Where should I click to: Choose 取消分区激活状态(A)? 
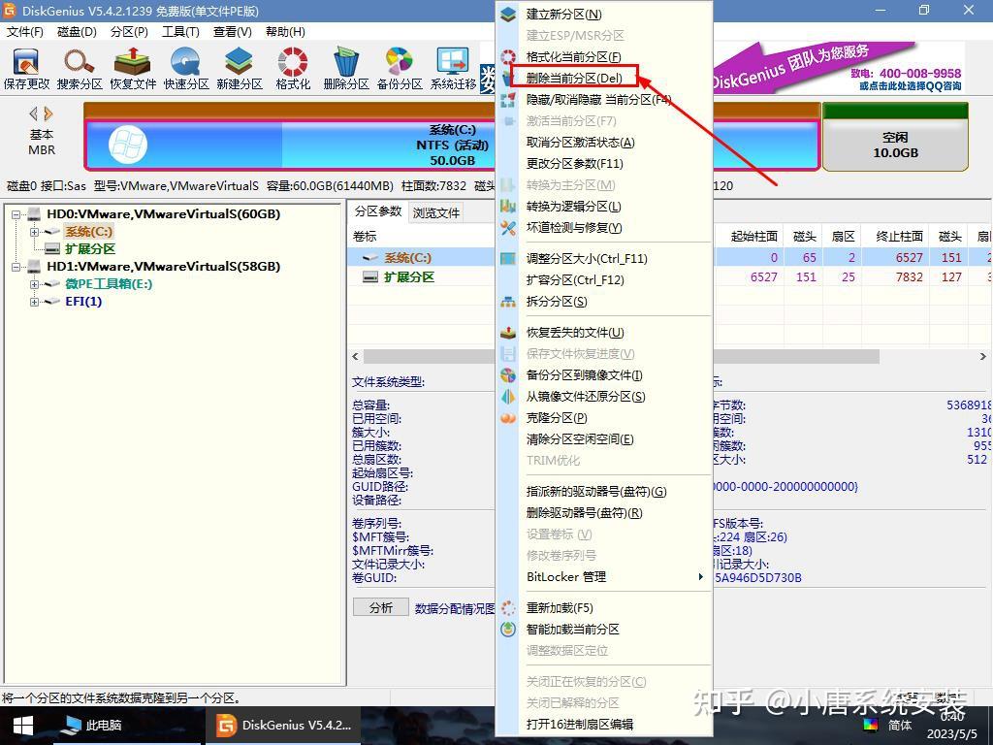point(580,143)
